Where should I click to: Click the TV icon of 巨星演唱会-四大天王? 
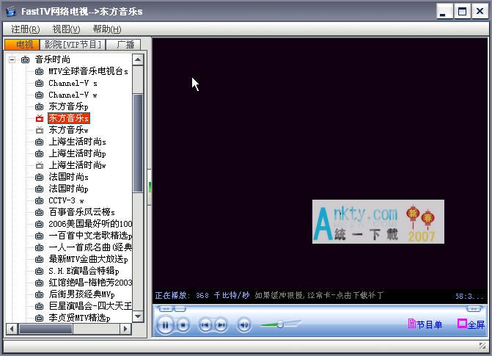(x=39, y=306)
